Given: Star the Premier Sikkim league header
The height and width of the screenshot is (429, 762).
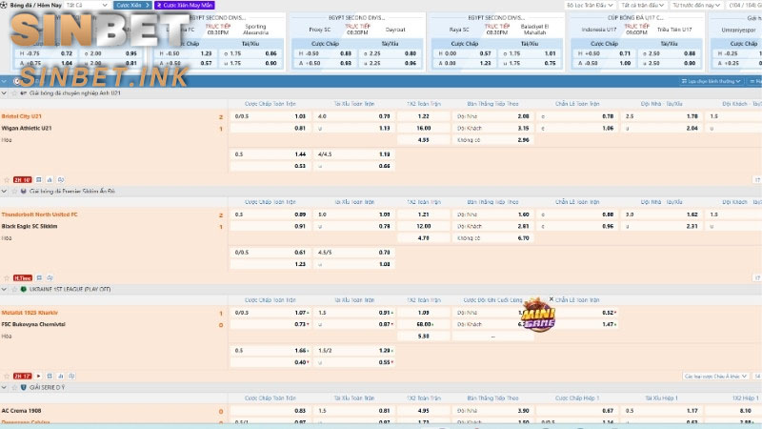Looking at the screenshot, I should pyautogui.click(x=14, y=192).
